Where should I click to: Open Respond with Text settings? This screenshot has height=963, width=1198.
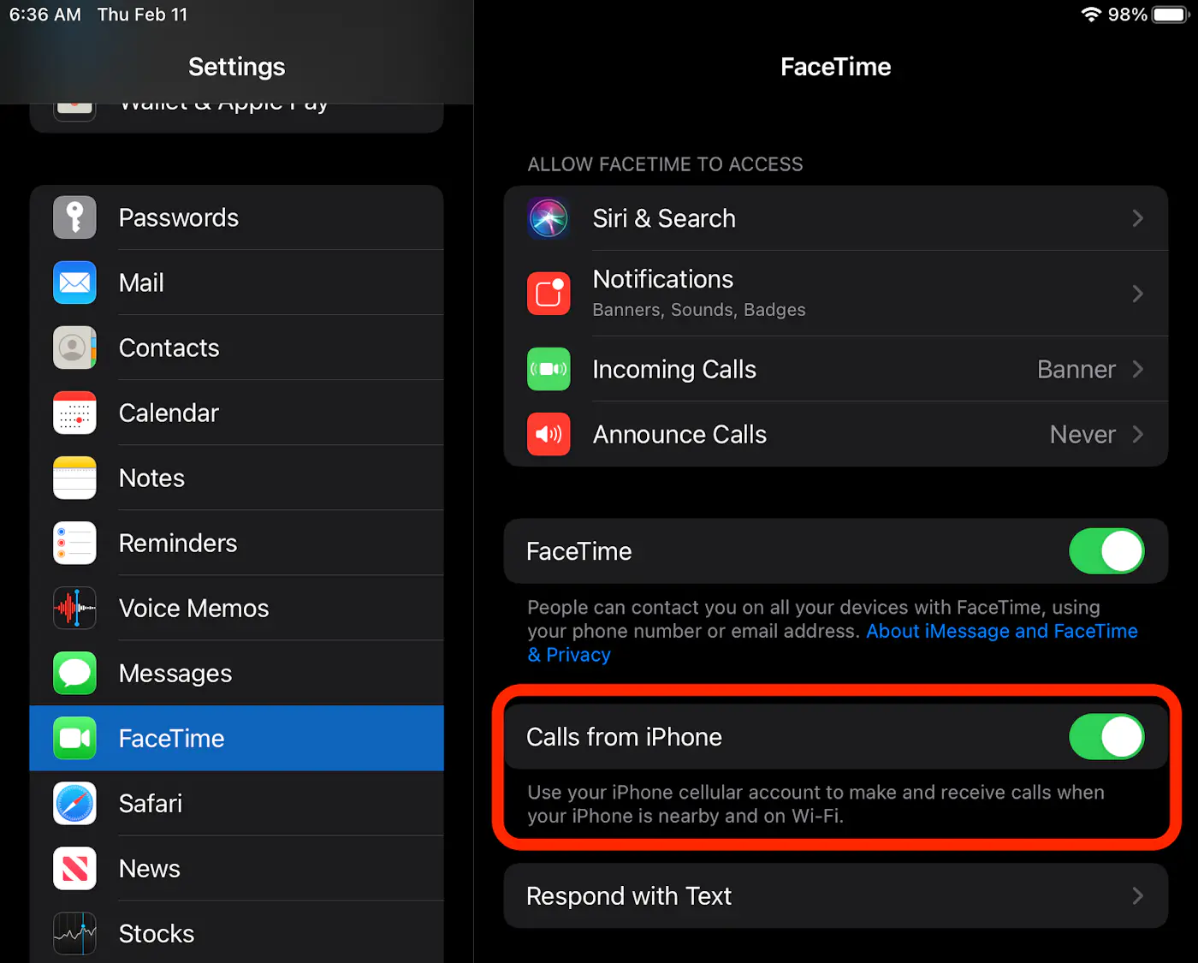tap(836, 895)
